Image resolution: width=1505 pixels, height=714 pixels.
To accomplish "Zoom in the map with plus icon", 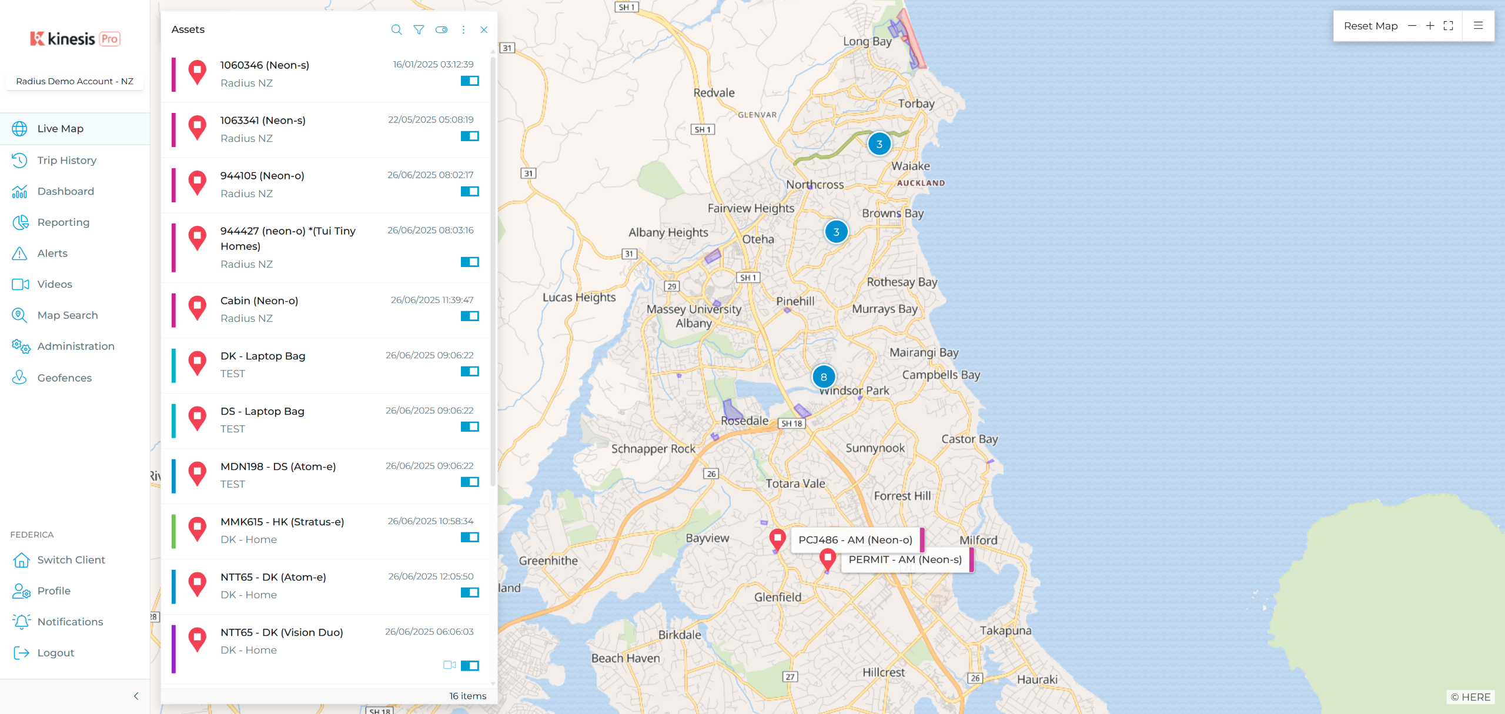I will pyautogui.click(x=1430, y=26).
